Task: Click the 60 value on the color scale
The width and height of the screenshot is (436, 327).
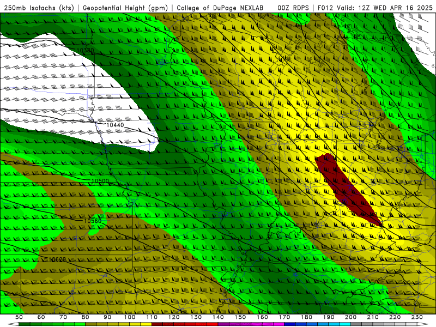Action: (41, 317)
